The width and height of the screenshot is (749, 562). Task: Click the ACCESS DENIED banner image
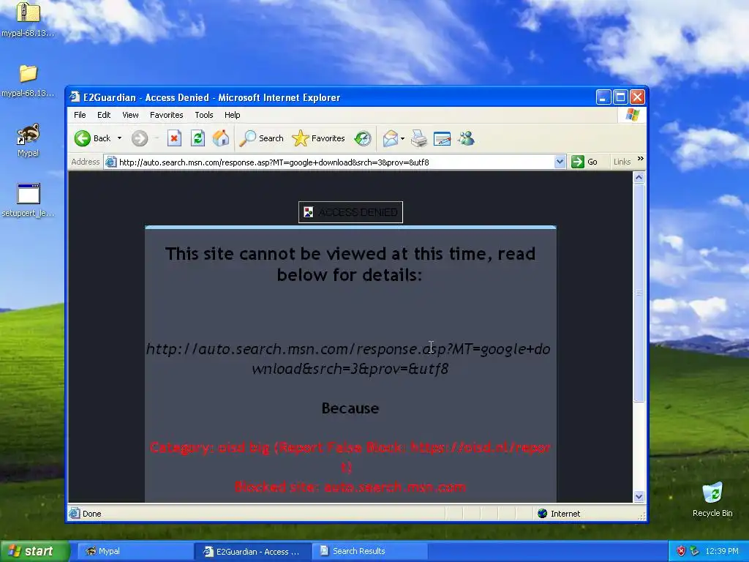tap(350, 212)
